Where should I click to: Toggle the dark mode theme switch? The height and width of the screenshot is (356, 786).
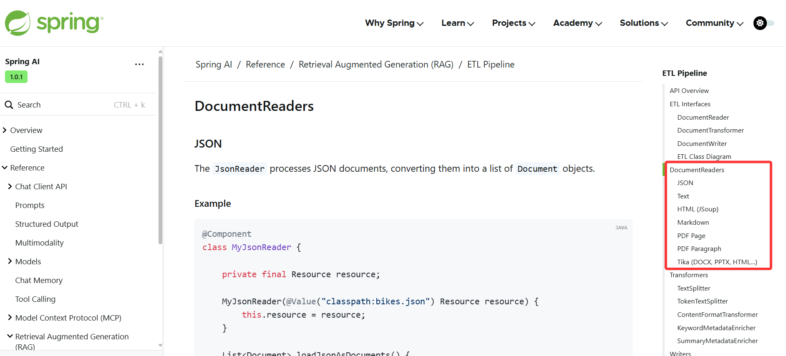[x=763, y=23]
